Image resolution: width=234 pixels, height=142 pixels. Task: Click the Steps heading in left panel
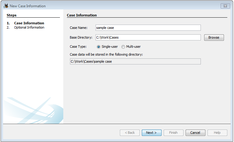pos(12,15)
